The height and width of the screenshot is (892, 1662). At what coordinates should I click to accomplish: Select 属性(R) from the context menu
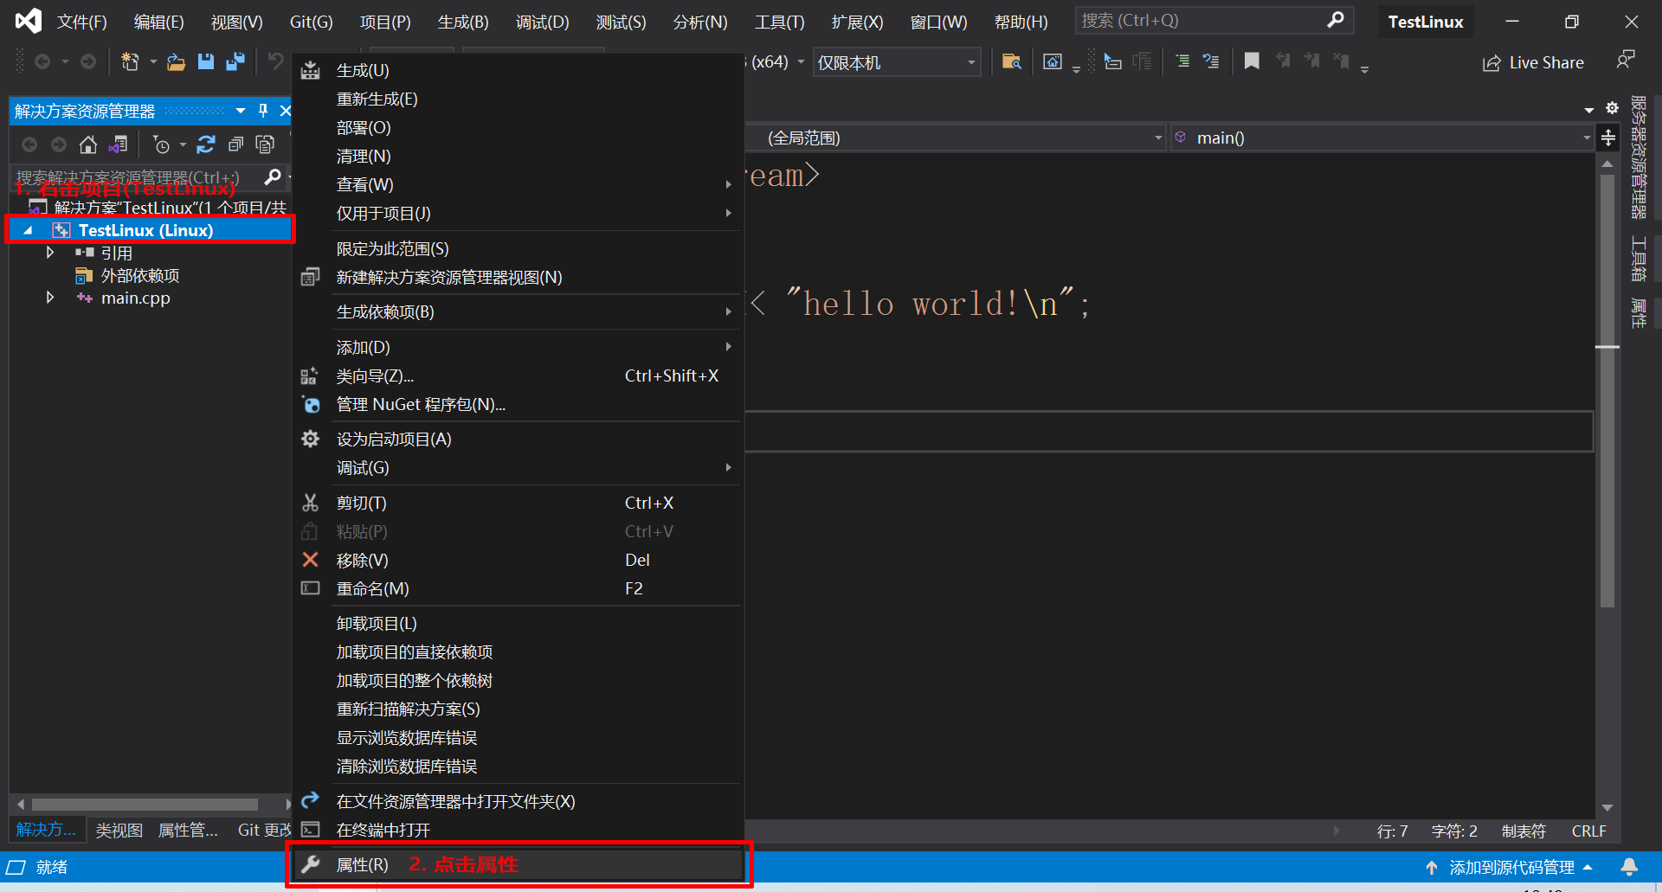coord(361,864)
